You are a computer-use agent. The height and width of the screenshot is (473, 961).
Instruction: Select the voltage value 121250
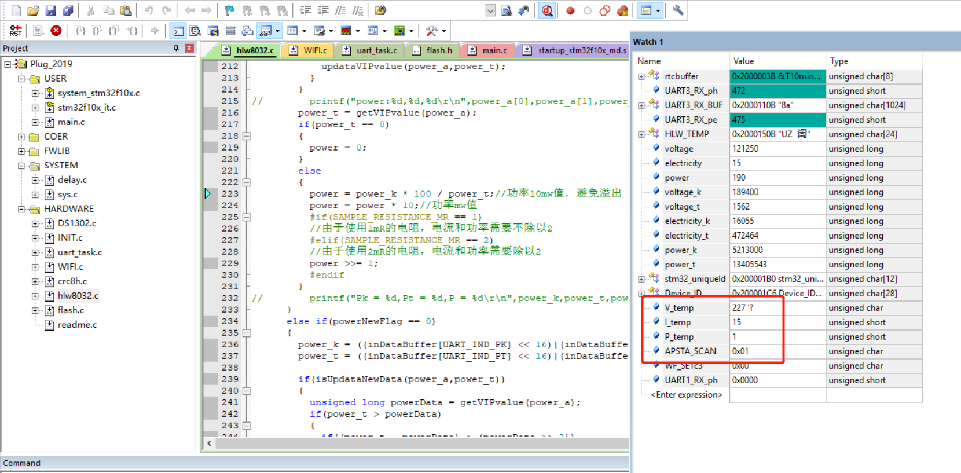click(746, 149)
